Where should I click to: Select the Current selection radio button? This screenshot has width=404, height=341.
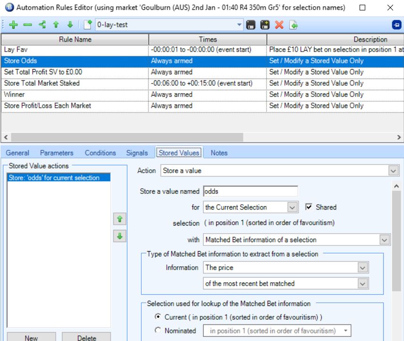(x=158, y=316)
